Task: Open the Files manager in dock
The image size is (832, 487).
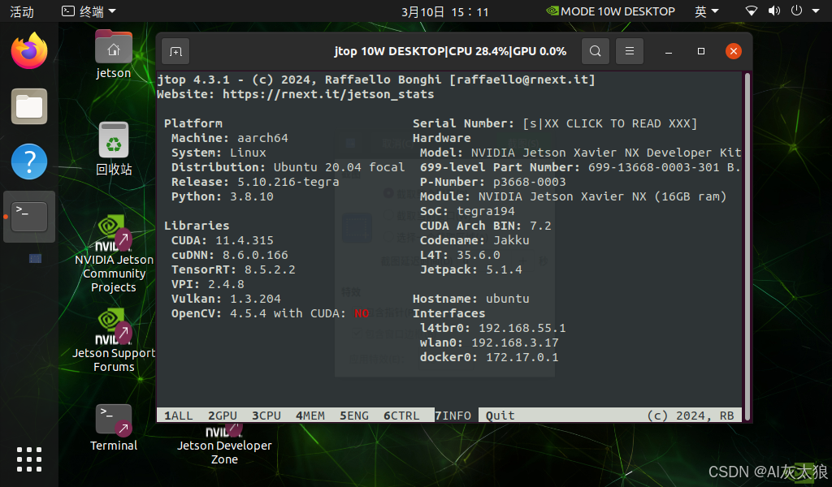Action: click(29, 106)
